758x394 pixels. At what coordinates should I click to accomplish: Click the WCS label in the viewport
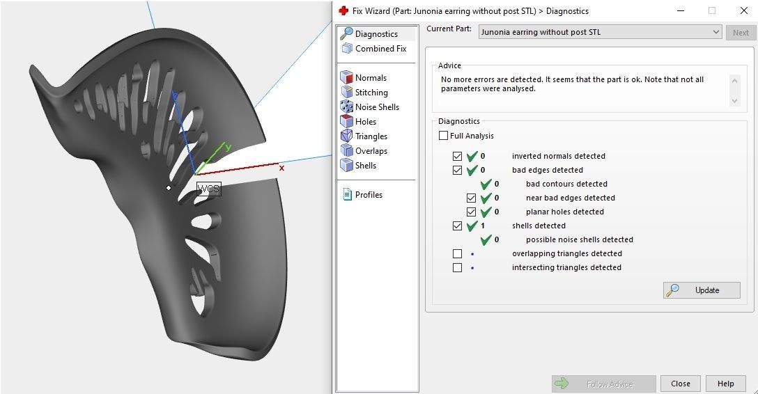209,189
